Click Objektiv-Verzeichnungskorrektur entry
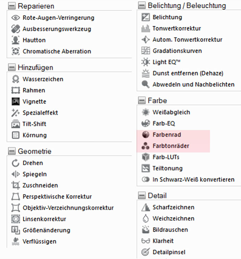 [68, 208]
